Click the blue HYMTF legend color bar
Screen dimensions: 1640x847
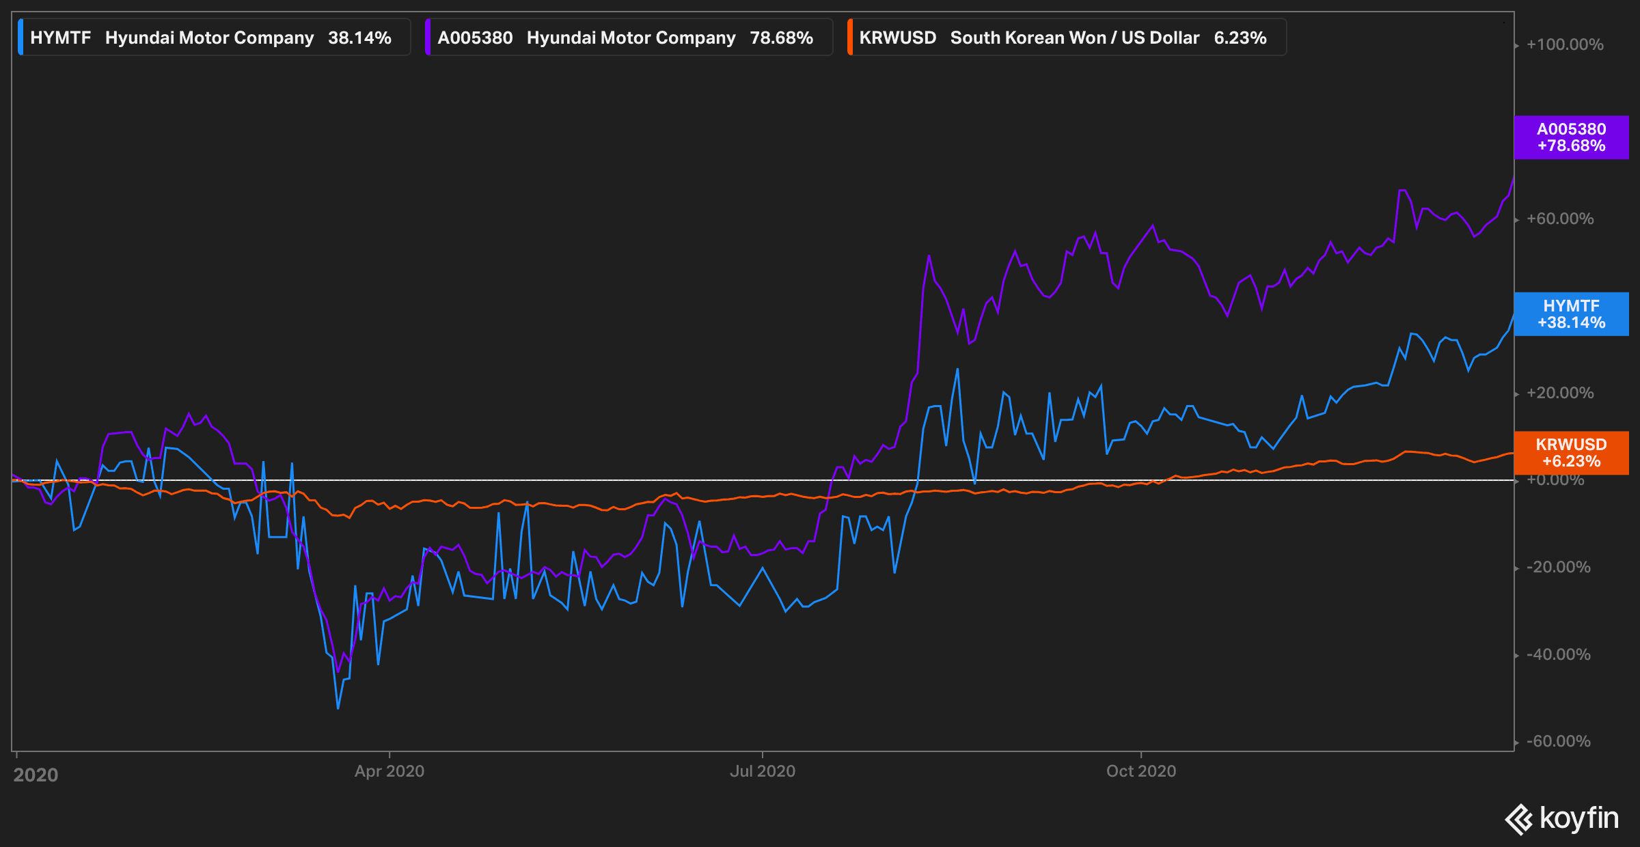pos(20,37)
